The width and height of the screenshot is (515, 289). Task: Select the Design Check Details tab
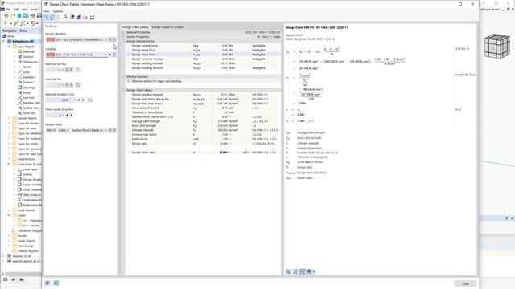pos(135,27)
